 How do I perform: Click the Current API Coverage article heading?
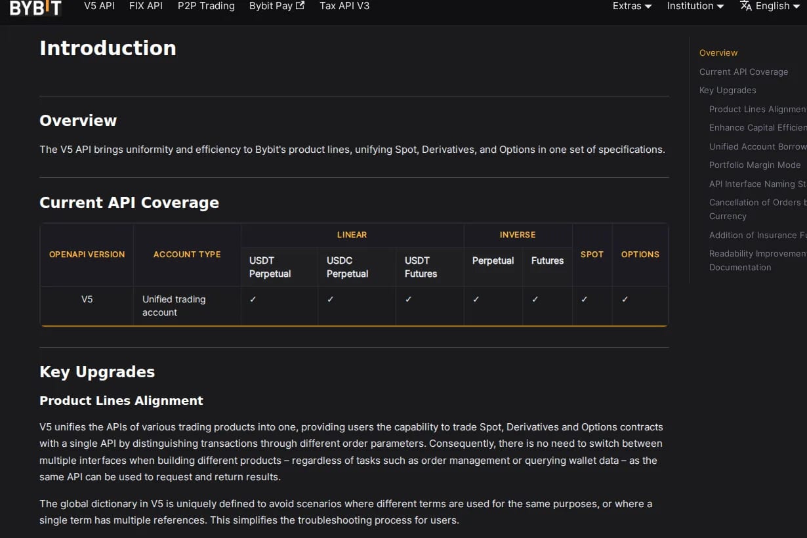129,203
